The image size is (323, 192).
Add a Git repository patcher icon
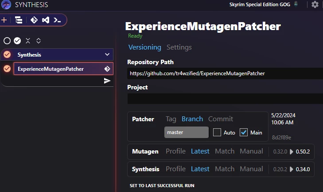[34, 20]
